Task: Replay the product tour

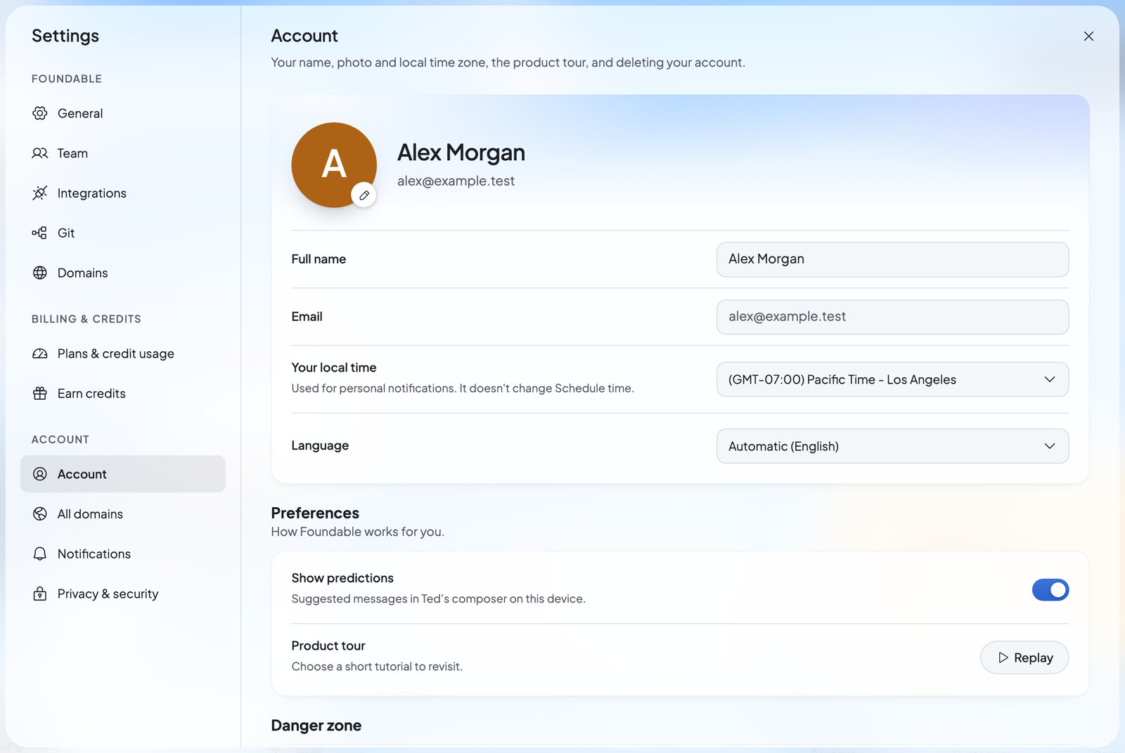Action: [x=1024, y=657]
